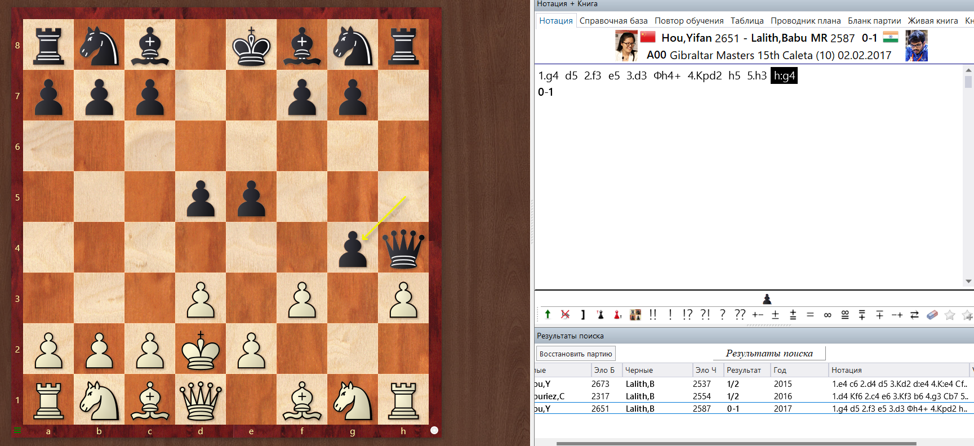Click the black queen on h4
This screenshot has height=446, width=974.
(x=403, y=248)
